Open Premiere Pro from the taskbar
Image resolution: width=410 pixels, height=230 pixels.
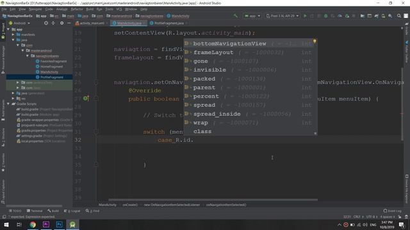46,224
